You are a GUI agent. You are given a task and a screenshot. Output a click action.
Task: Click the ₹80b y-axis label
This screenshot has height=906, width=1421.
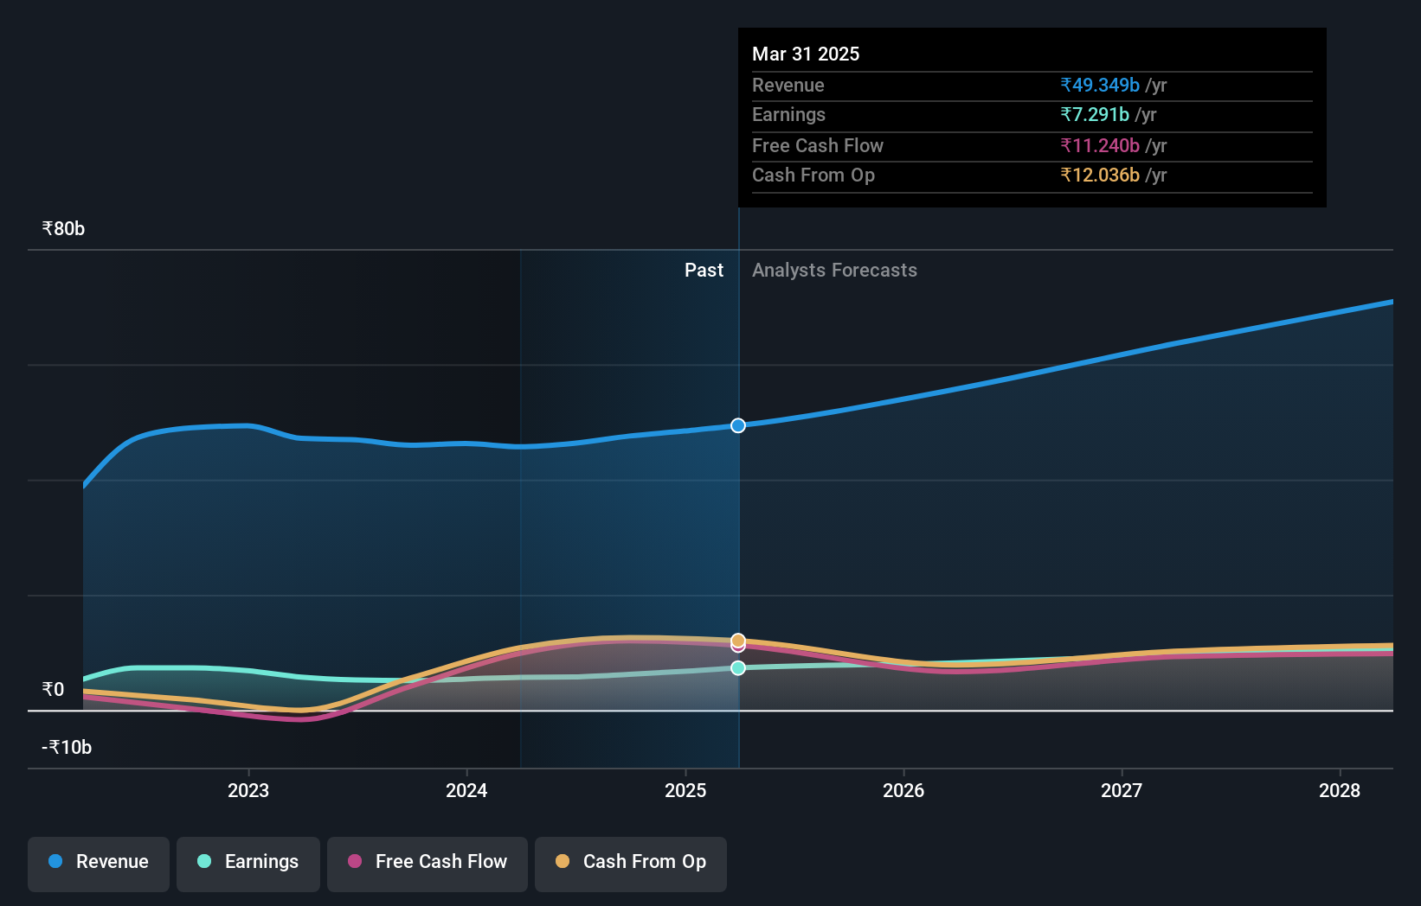point(64,229)
